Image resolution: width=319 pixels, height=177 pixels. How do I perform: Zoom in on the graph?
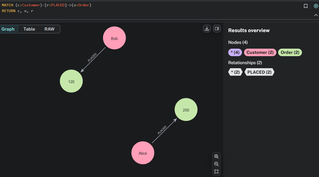(216, 156)
